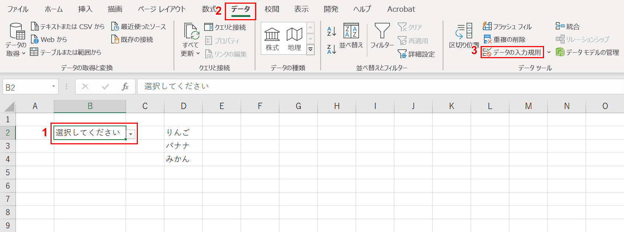Click リンクの編集
The height and width of the screenshot is (232, 624).
pos(226,54)
